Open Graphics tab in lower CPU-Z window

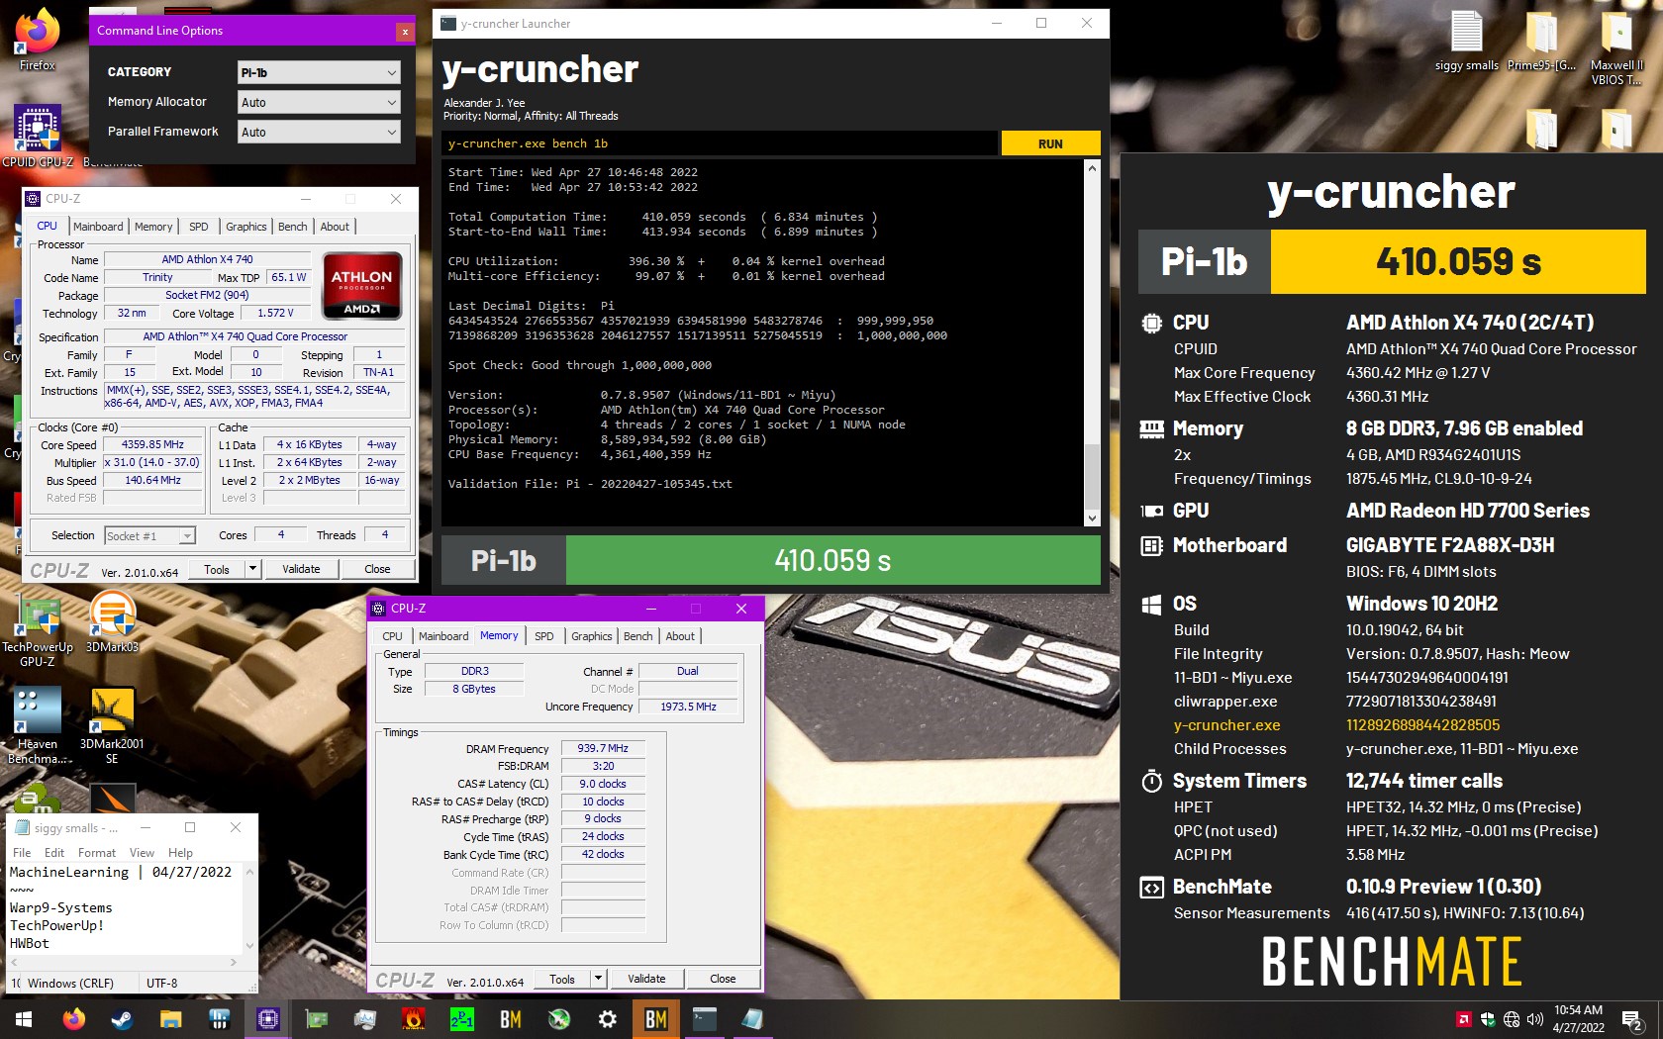[592, 636]
